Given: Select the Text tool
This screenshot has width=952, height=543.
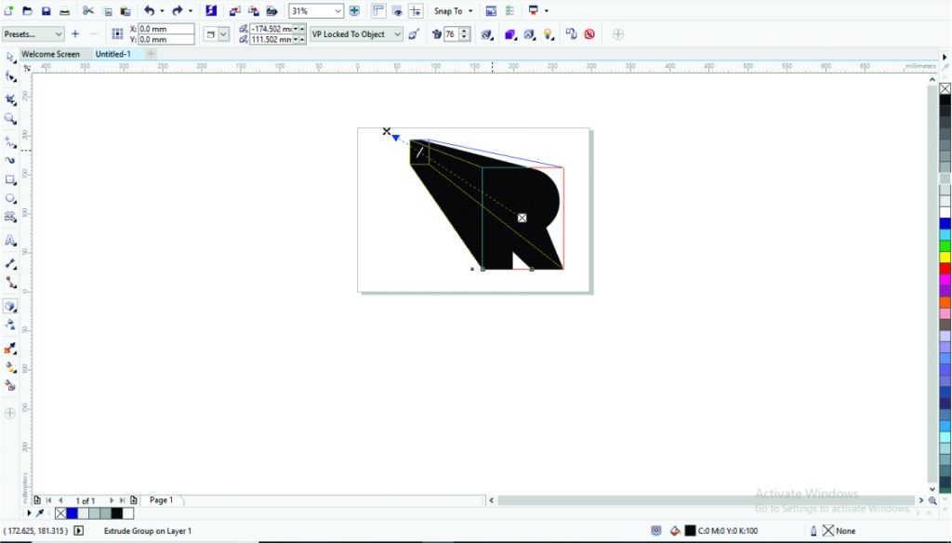Looking at the screenshot, I should tap(10, 242).
